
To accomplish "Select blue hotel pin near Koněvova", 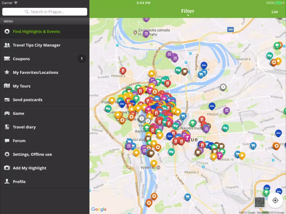I will point(212,106).
